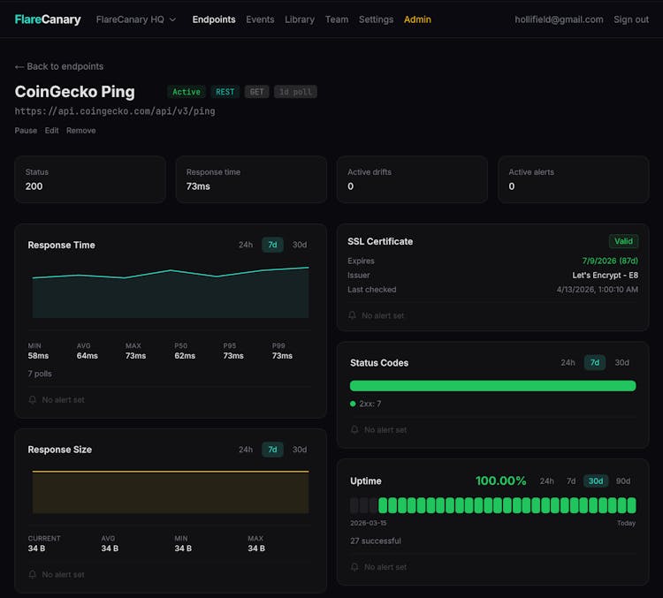Click the green Status Codes bar
Screen dimensions: 663x598
click(x=492, y=386)
